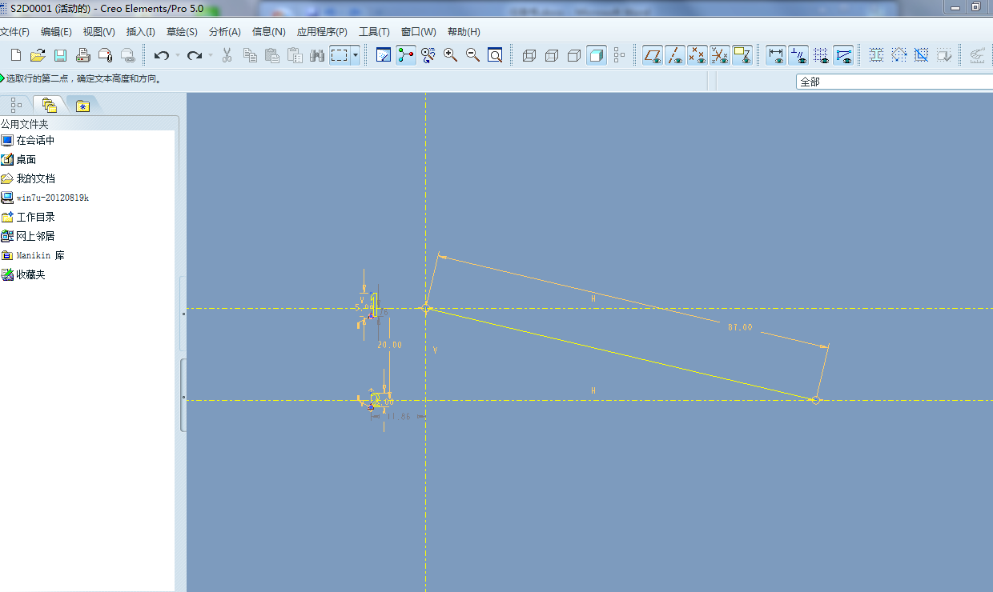Open an existing file via the folder icon
The width and height of the screenshot is (993, 592).
pos(38,55)
